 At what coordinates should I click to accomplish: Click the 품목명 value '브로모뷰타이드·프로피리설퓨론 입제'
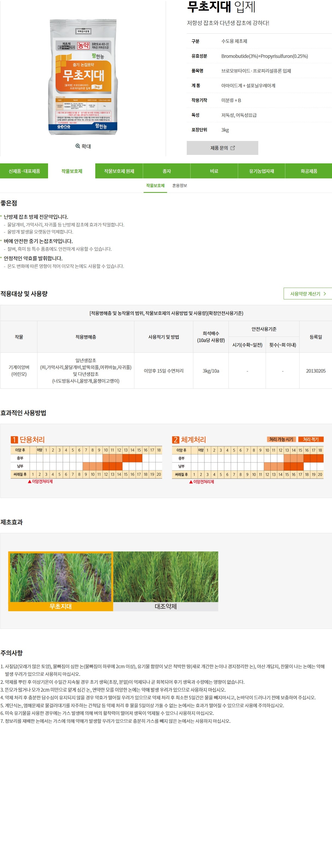pyautogui.click(x=256, y=71)
